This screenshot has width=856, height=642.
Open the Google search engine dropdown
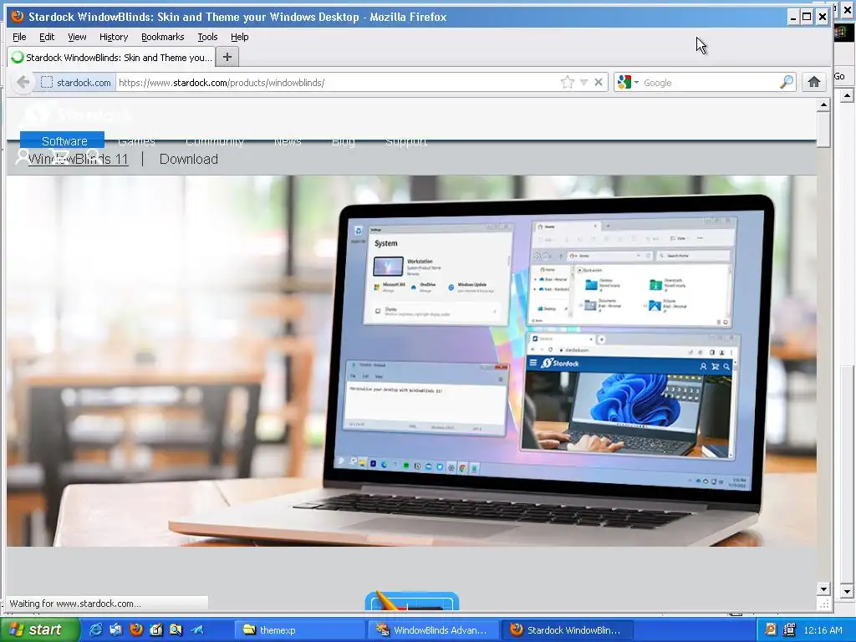628,83
